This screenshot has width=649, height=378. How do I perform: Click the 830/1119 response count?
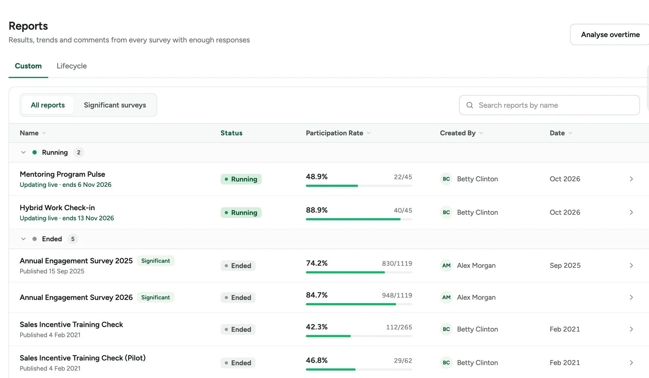(397, 264)
